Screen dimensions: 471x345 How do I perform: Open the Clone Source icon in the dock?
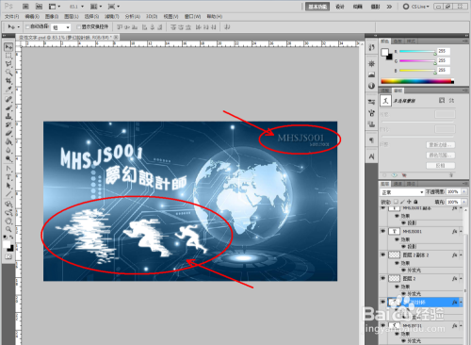pos(372,123)
